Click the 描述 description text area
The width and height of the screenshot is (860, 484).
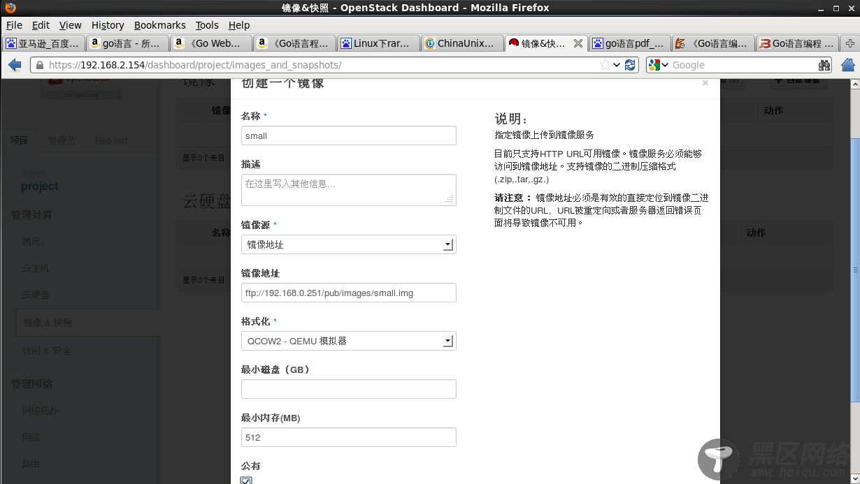[x=349, y=190]
